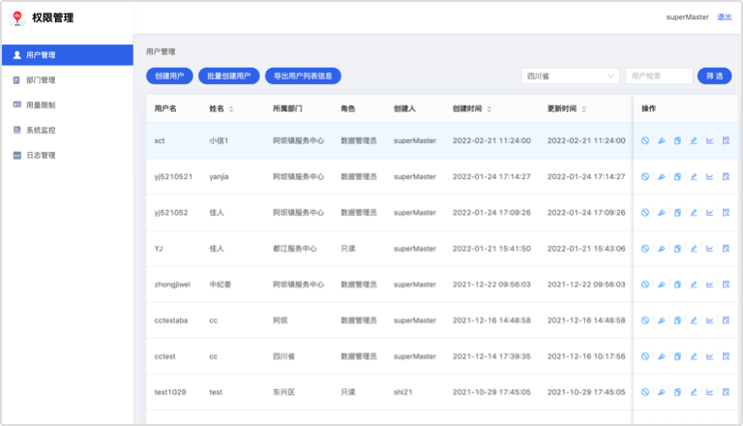Click the name cell 小信1
Image resolution: width=743 pixels, height=426 pixels.
click(219, 141)
